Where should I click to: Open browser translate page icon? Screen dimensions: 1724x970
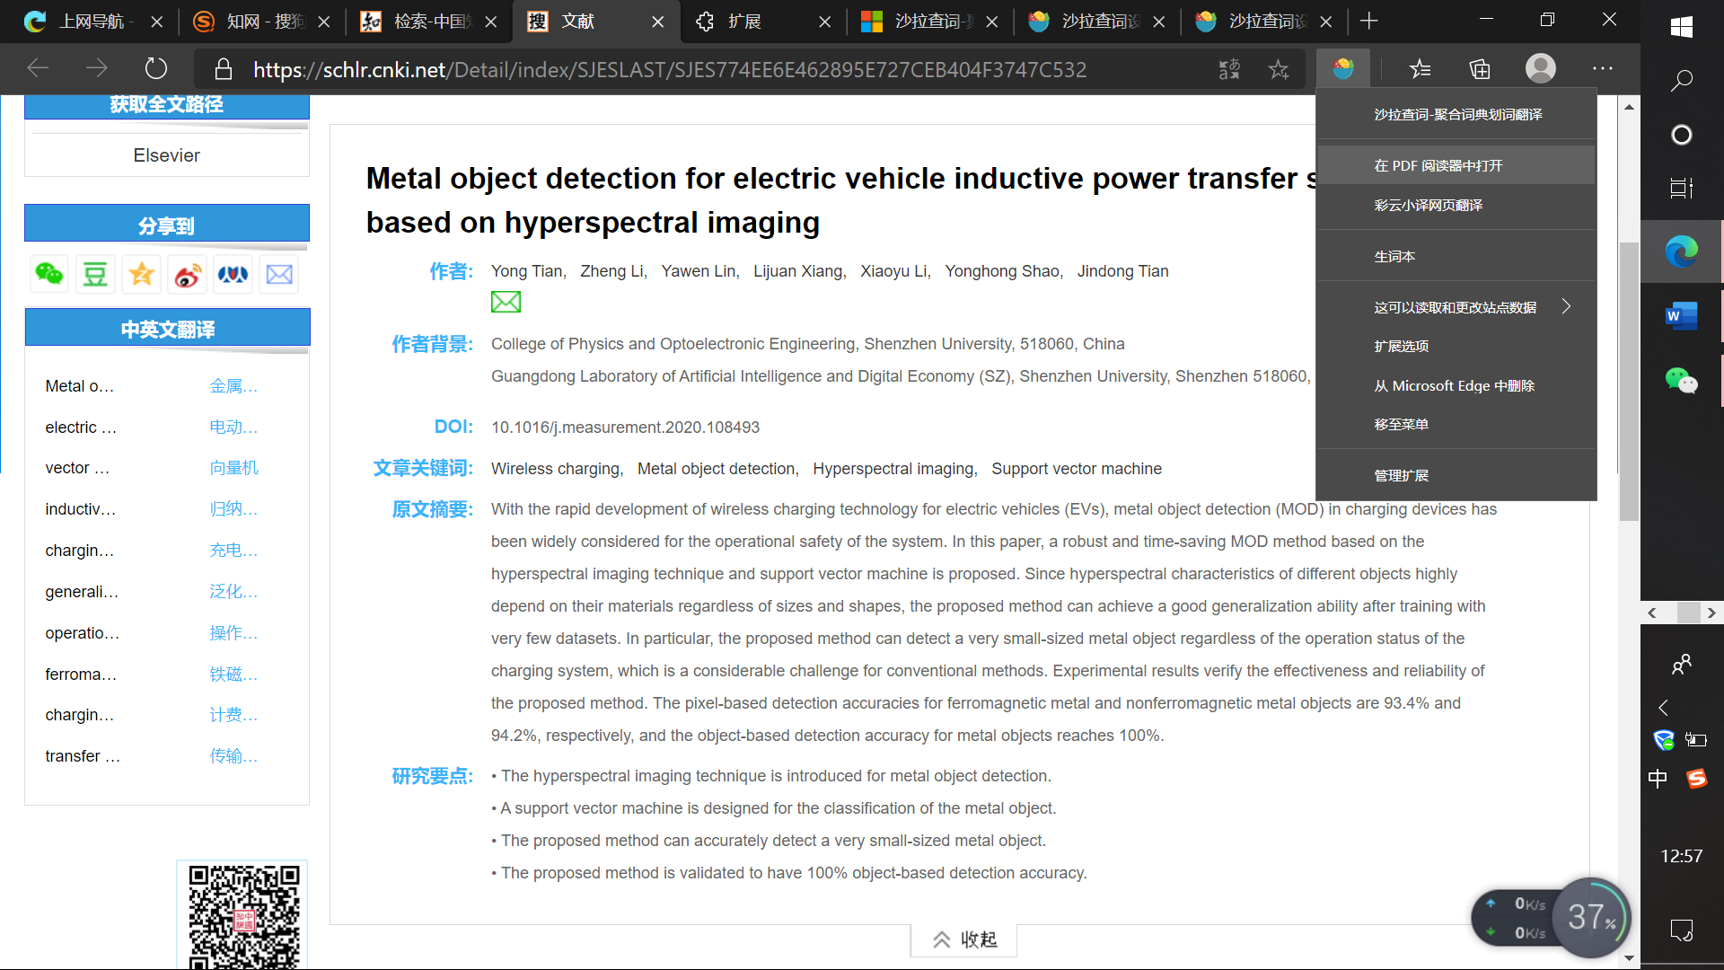(1229, 69)
